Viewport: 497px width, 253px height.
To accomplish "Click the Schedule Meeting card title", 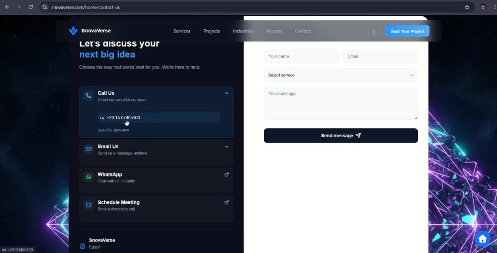I will [x=119, y=202].
